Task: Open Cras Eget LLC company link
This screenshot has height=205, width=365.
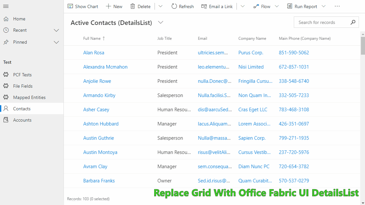Action: 253,110
